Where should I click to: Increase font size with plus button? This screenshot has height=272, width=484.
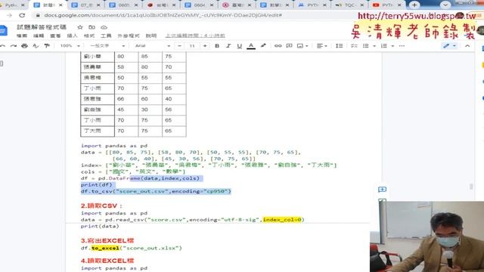205,46
